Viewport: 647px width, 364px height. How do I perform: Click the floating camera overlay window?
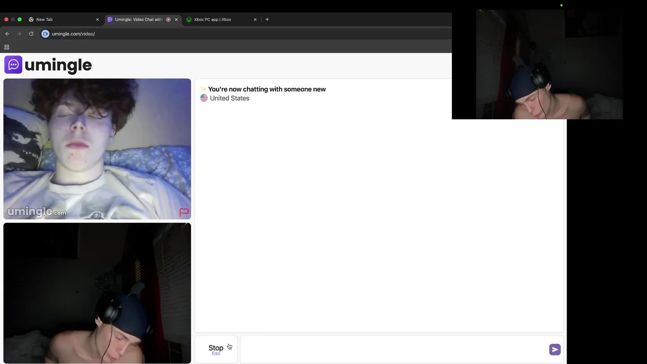[537, 64]
